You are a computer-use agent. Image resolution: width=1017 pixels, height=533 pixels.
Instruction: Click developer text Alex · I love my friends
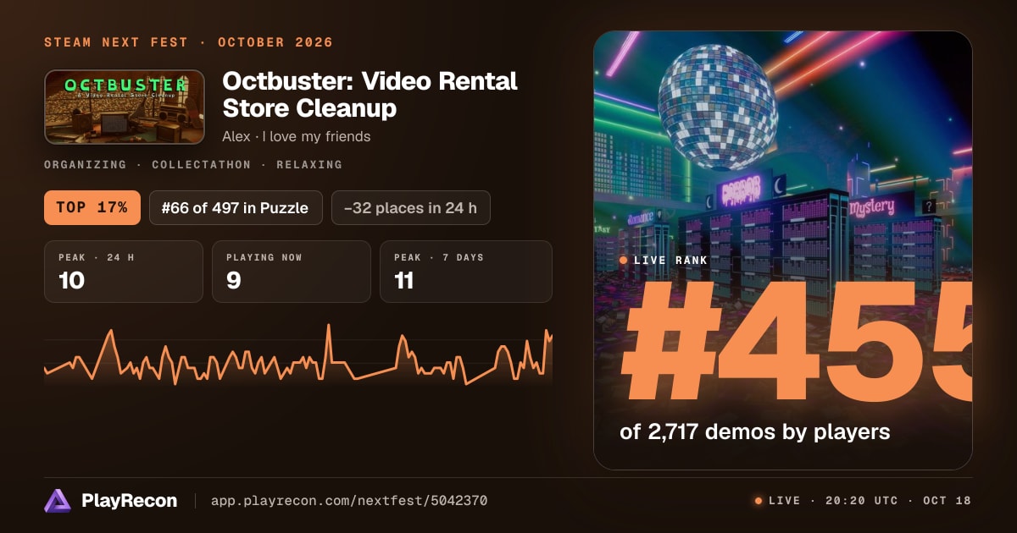coord(297,136)
